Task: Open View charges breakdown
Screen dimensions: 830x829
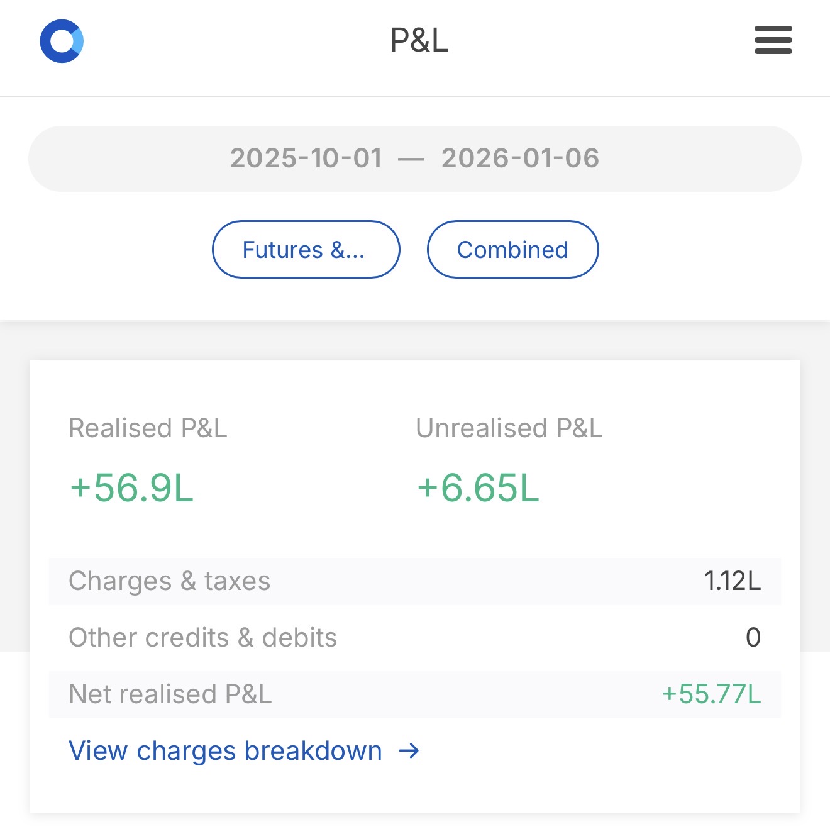Action: coord(224,750)
